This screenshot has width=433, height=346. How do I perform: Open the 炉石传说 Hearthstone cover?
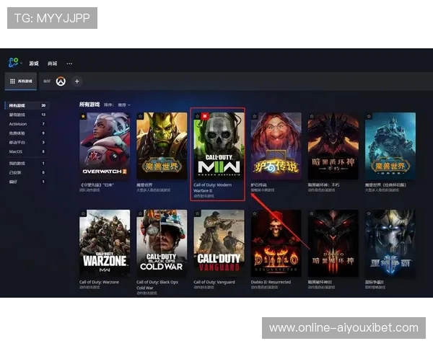point(276,146)
